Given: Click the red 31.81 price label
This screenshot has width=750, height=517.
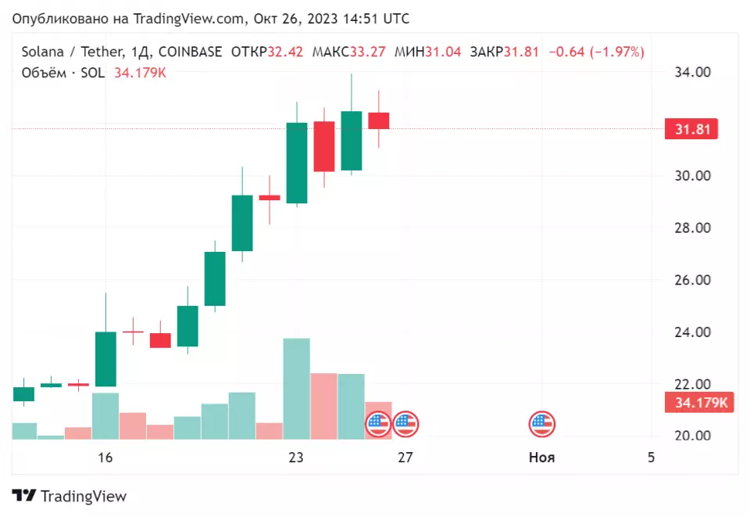Looking at the screenshot, I should [x=691, y=129].
